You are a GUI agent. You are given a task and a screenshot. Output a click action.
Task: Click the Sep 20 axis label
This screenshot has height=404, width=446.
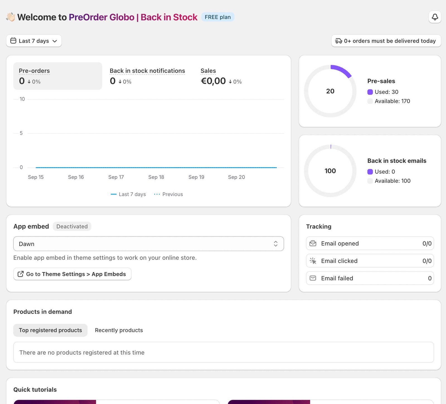pyautogui.click(x=236, y=177)
